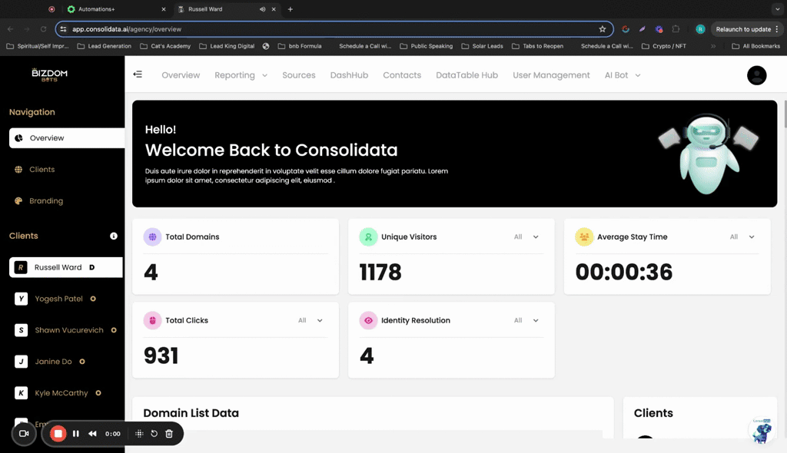Mute the Russell Ward tab audio

[262, 9]
